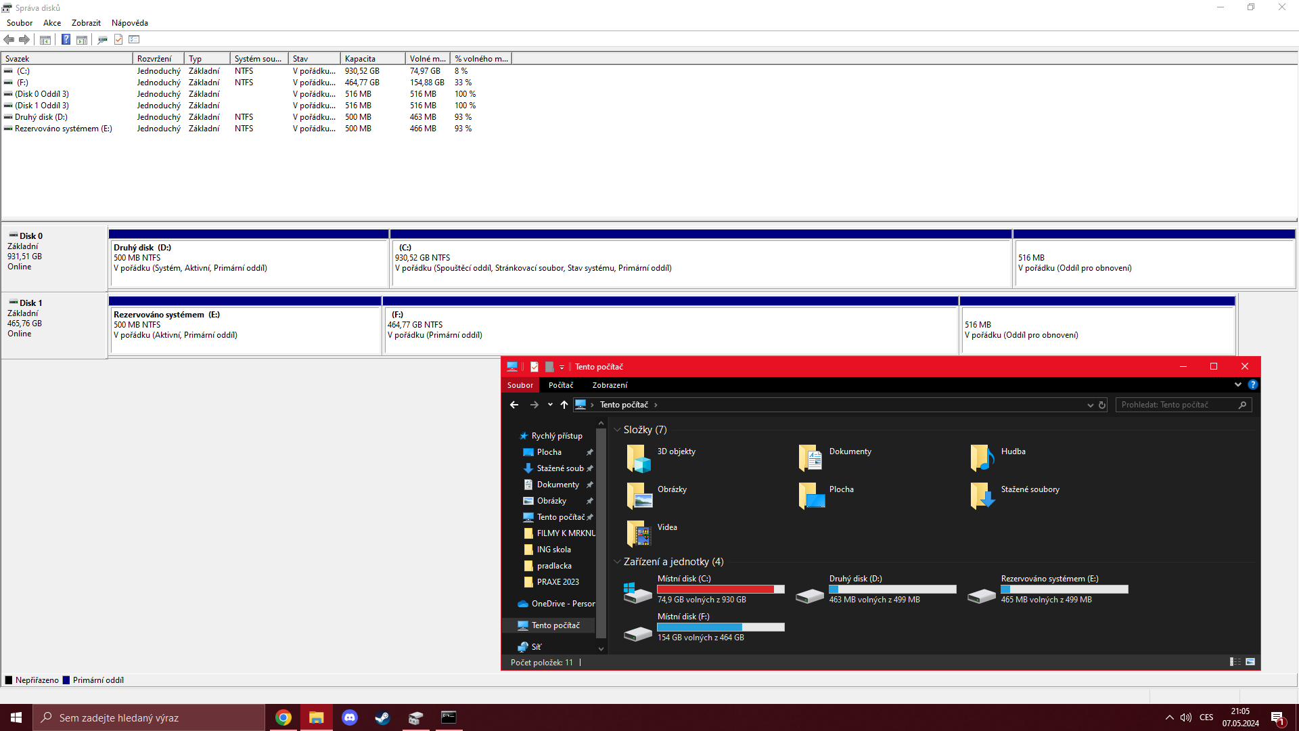1299x731 pixels.
Task: Switch to details view in Explorer status bar
Action: point(1235,662)
